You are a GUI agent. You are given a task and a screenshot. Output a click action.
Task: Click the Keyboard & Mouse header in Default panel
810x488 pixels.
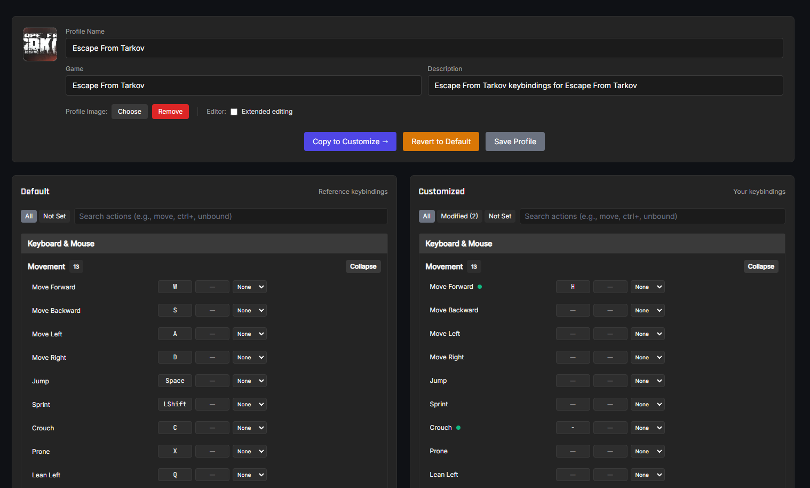tap(204, 243)
